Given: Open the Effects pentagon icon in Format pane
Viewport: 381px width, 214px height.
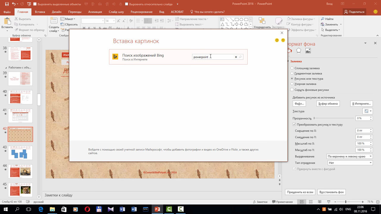Looking at the screenshot, I should [299, 51].
